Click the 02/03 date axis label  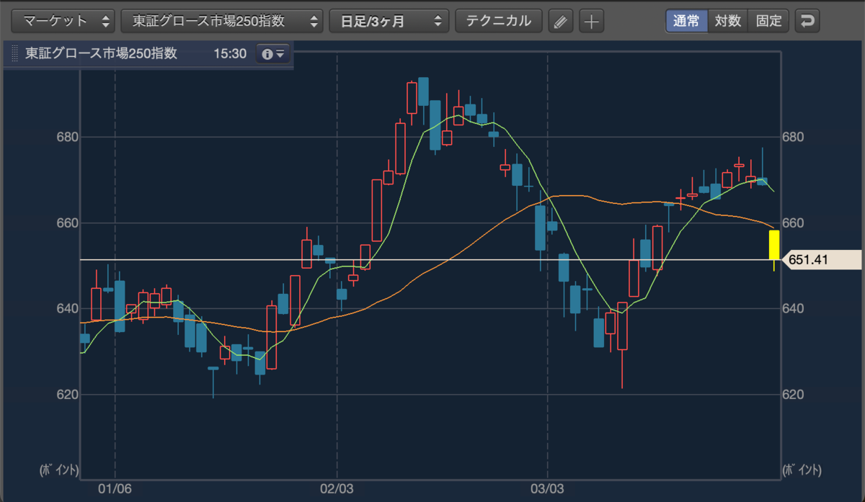tap(337, 489)
